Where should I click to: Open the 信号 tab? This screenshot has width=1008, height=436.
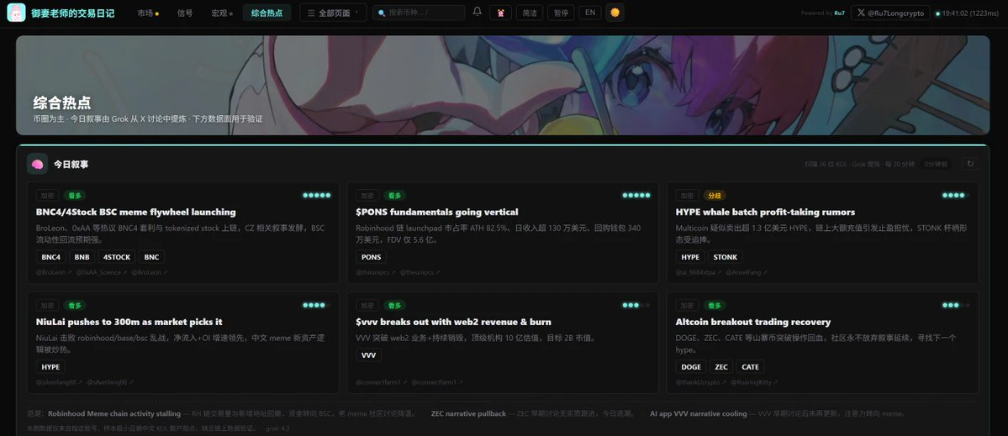coord(184,13)
